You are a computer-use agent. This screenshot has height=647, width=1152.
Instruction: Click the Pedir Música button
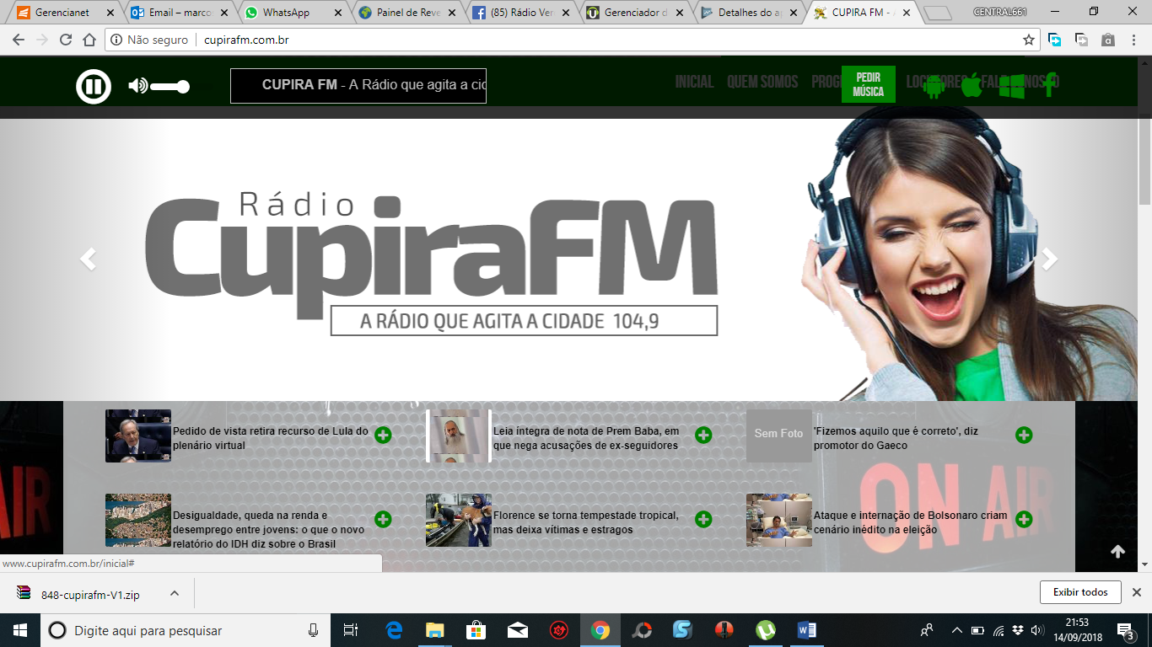click(868, 84)
